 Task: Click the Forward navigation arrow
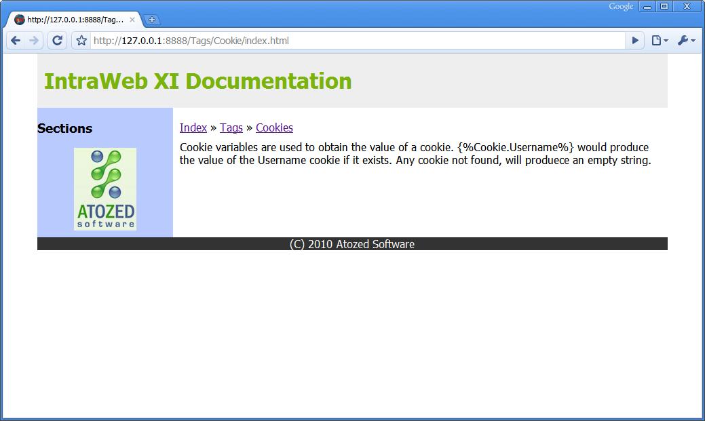(x=34, y=41)
